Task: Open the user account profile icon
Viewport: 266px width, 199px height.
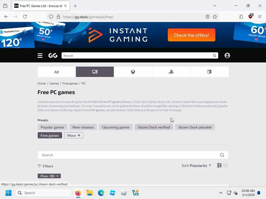Action: (x=227, y=55)
